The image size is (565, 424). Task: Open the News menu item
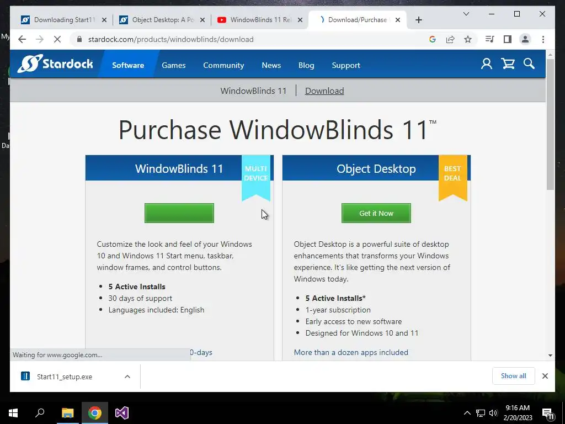coord(271,65)
